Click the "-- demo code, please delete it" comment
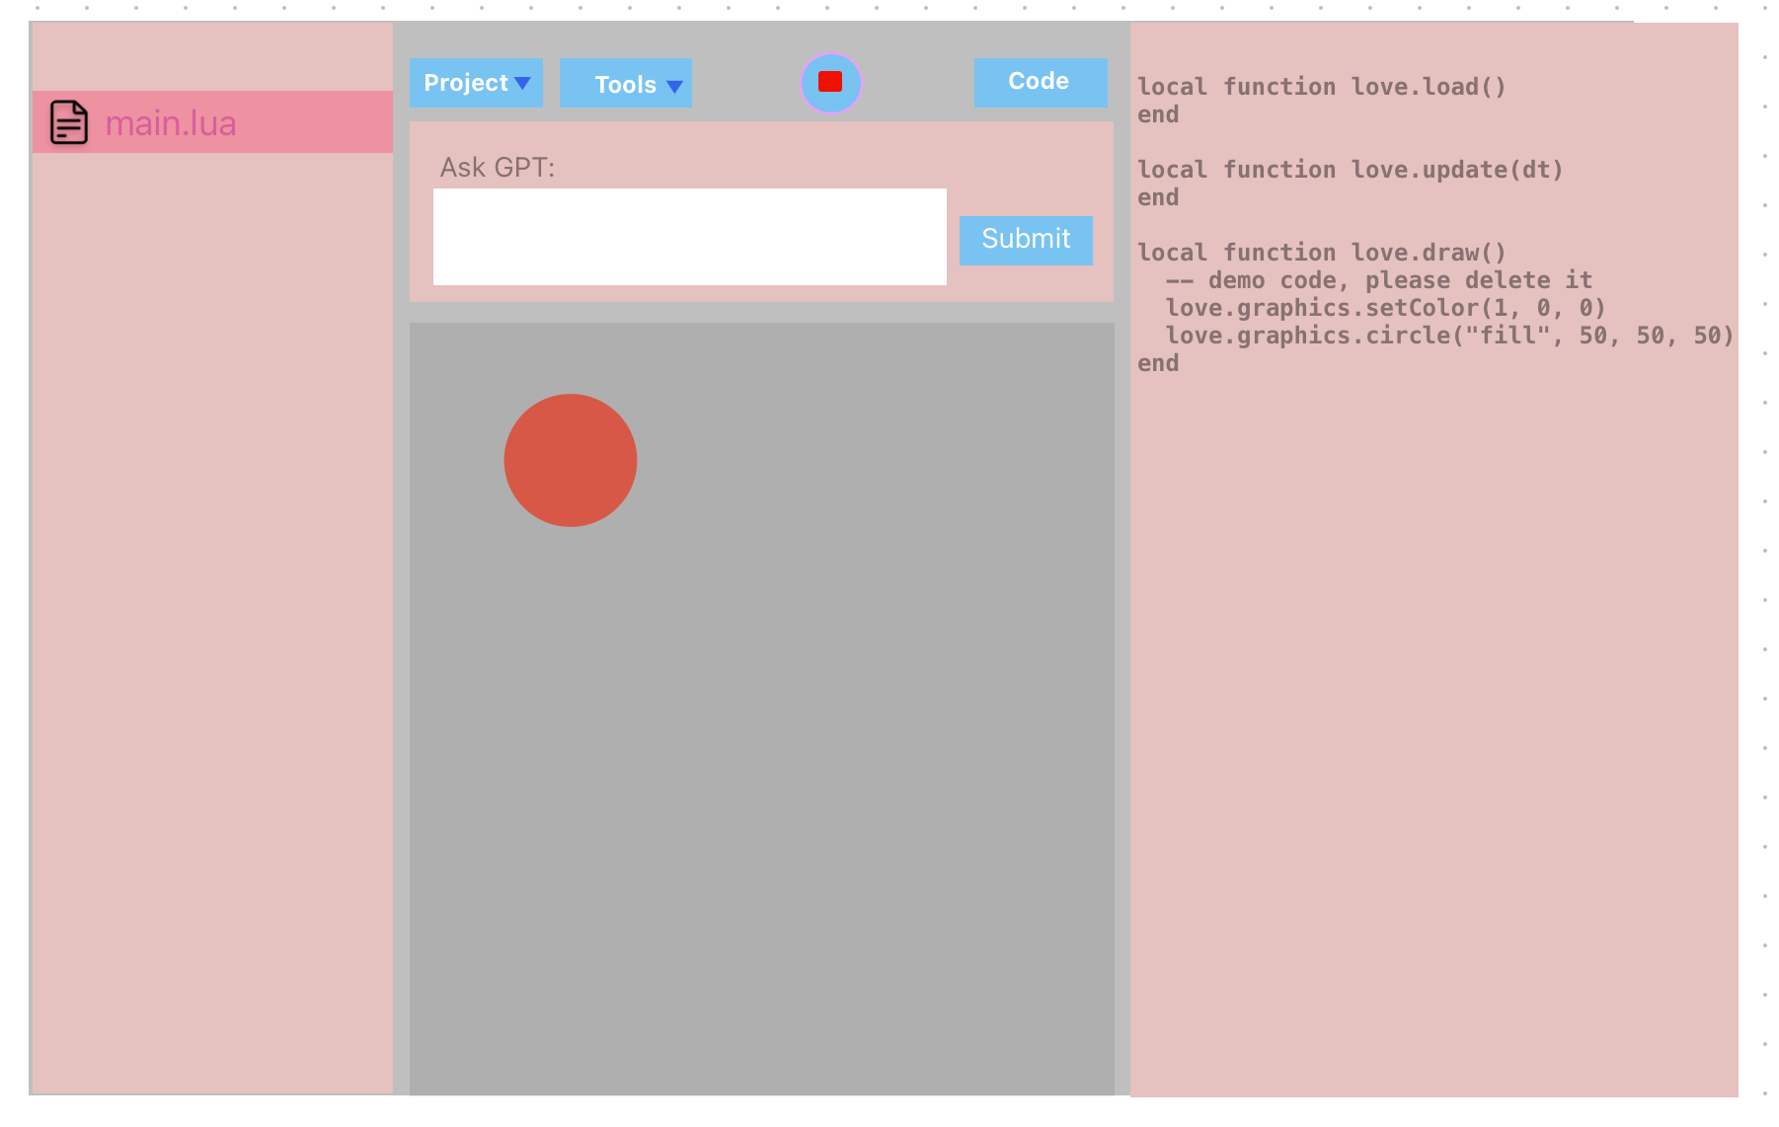 pos(1378,280)
